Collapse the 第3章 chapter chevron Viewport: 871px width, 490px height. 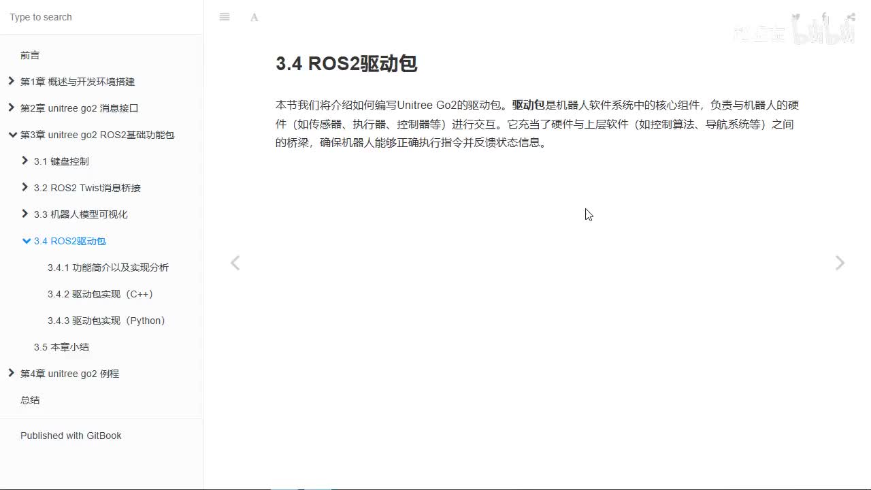click(12, 135)
